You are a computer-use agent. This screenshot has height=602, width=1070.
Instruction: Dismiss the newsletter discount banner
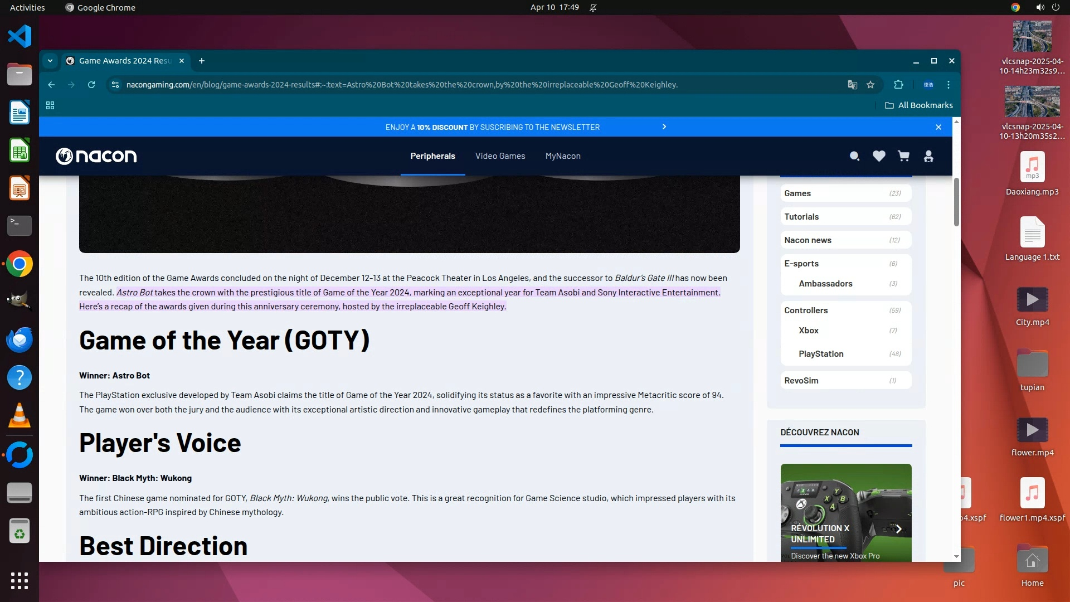click(938, 127)
